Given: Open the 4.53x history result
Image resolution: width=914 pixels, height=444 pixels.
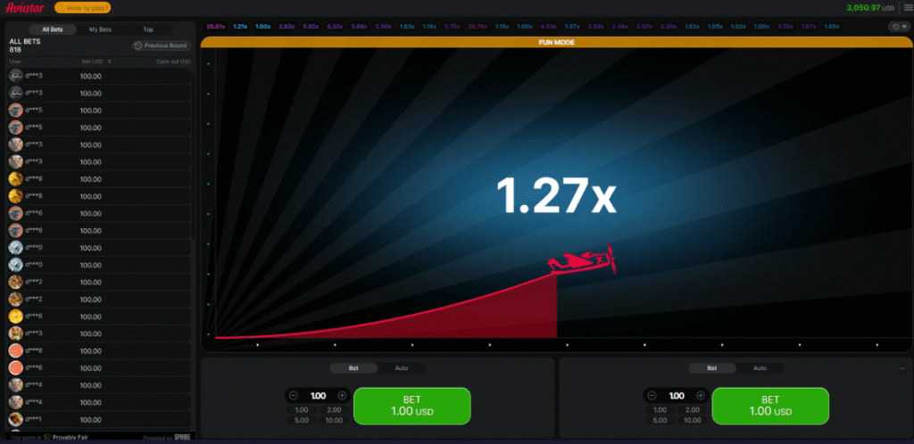Looking at the screenshot, I should tap(549, 26).
